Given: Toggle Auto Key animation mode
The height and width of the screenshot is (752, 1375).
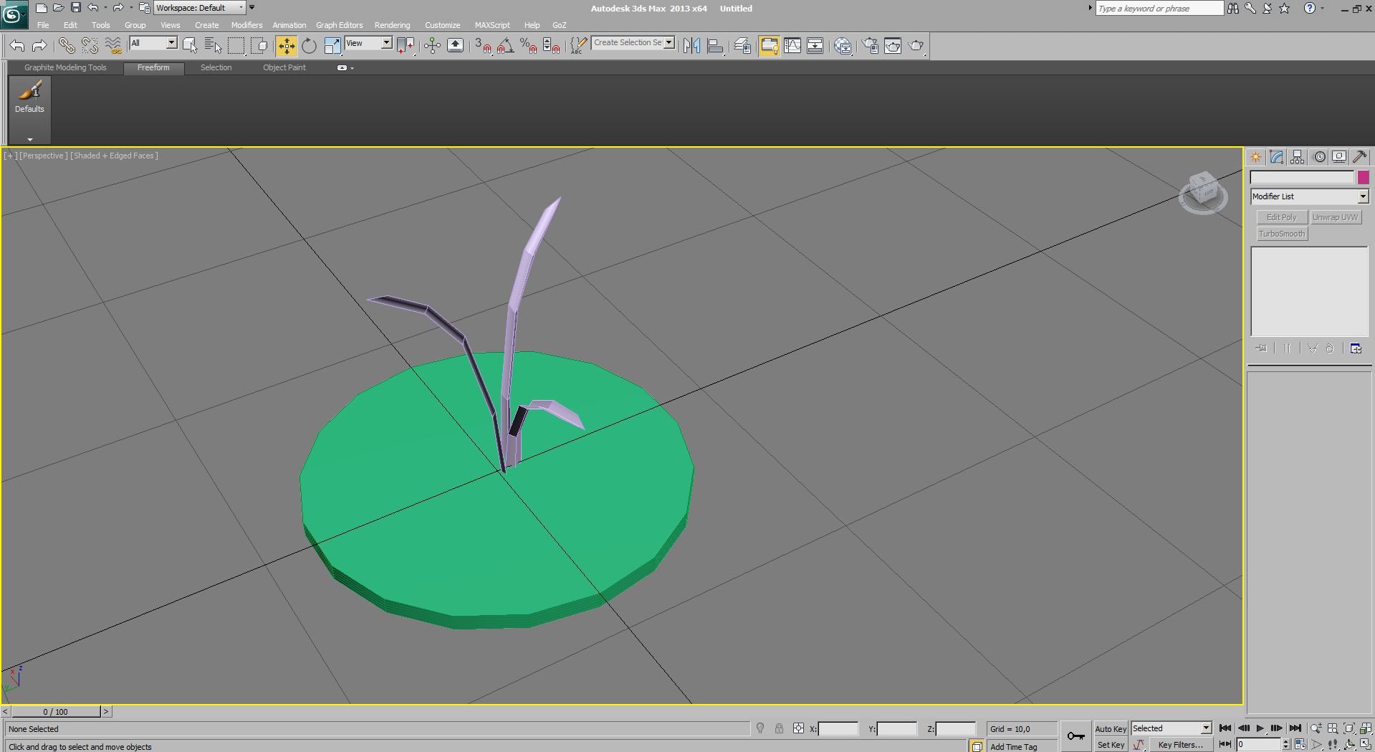Looking at the screenshot, I should (1110, 728).
